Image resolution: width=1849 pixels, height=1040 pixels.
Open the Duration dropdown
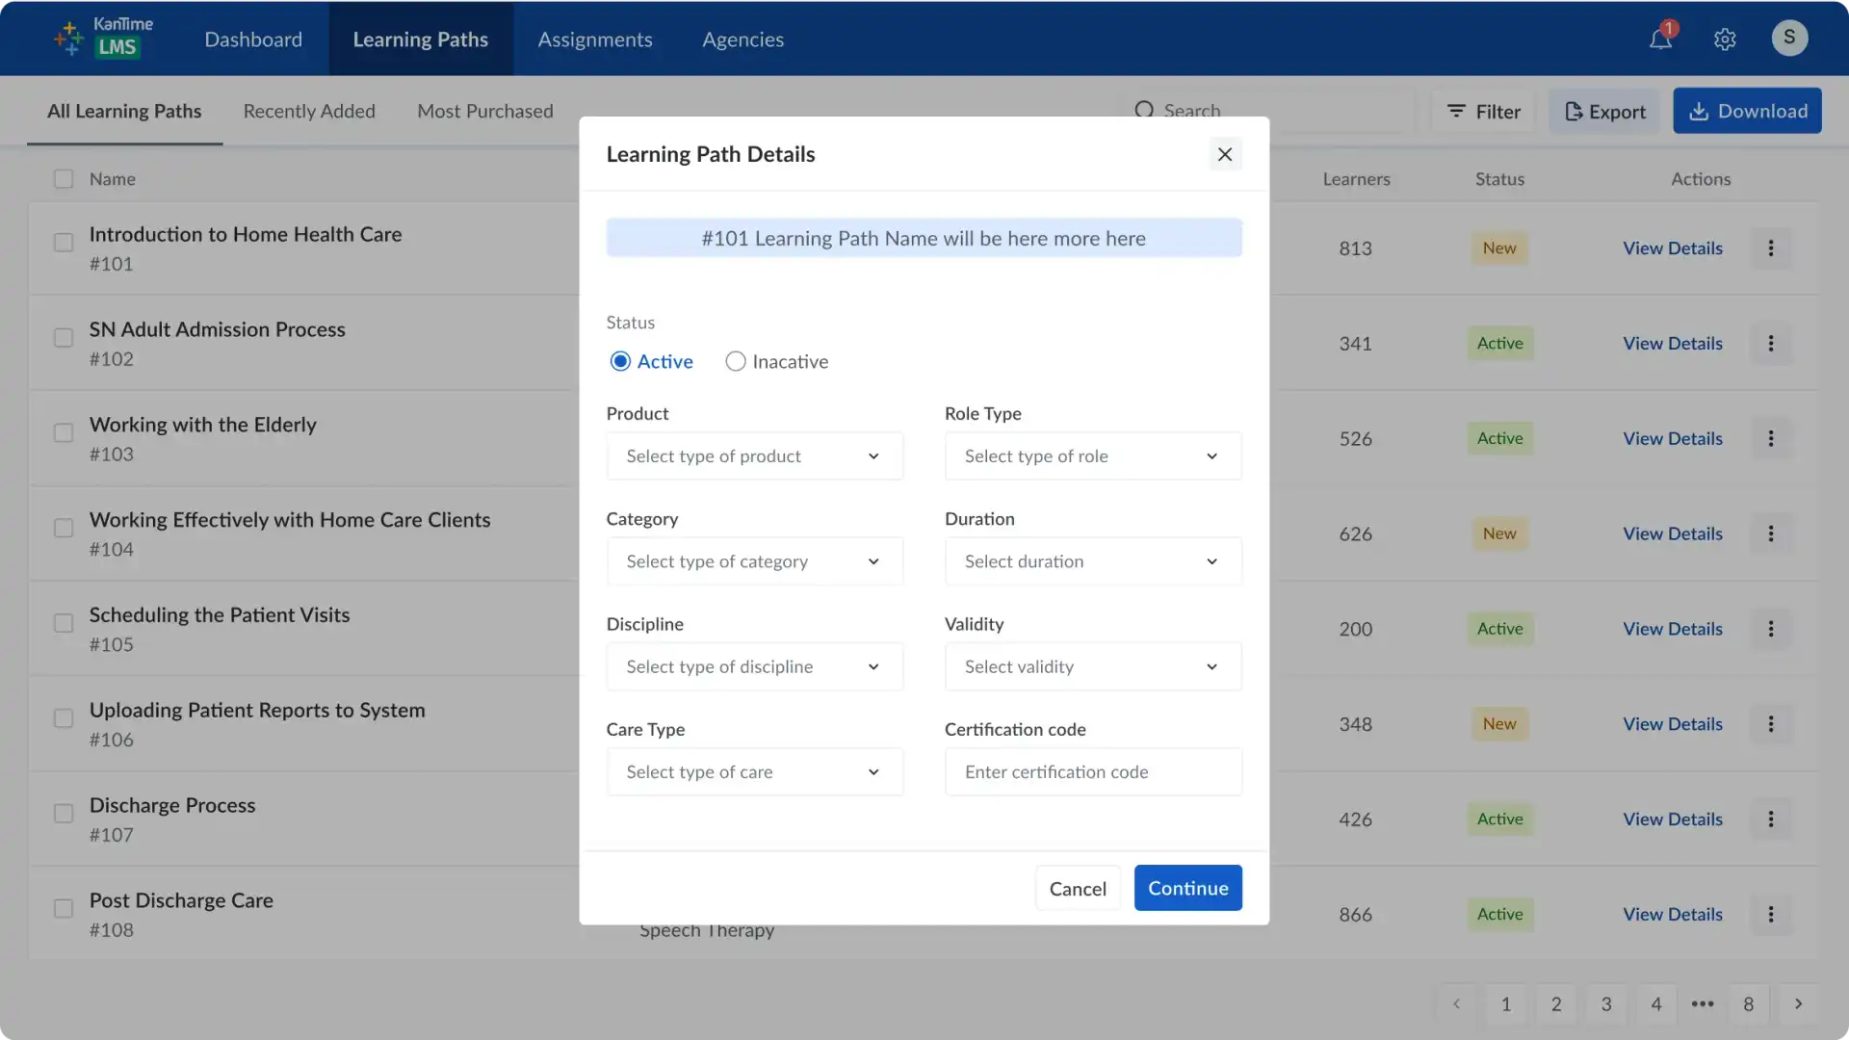click(1093, 561)
